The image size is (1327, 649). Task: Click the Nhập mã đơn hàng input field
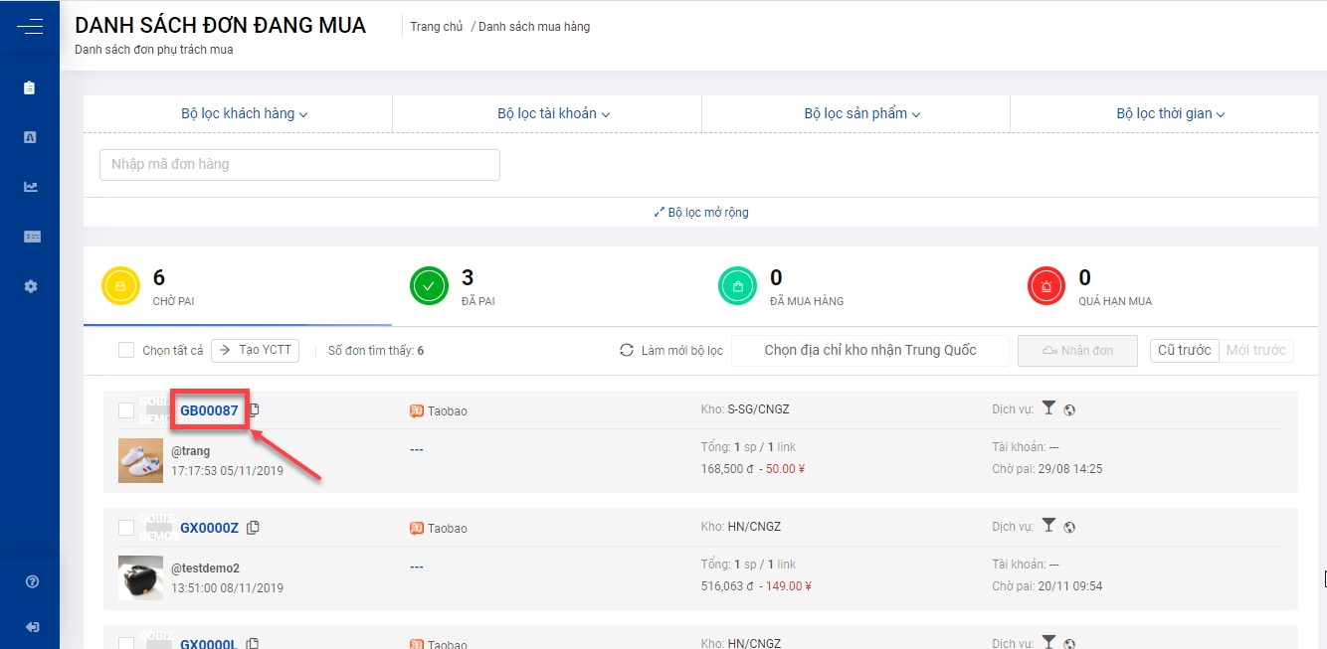[x=299, y=165]
